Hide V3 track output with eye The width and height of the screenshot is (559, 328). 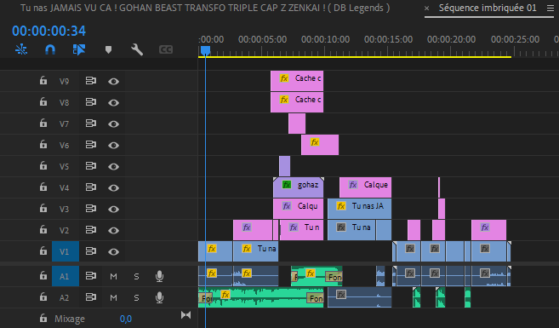point(113,209)
